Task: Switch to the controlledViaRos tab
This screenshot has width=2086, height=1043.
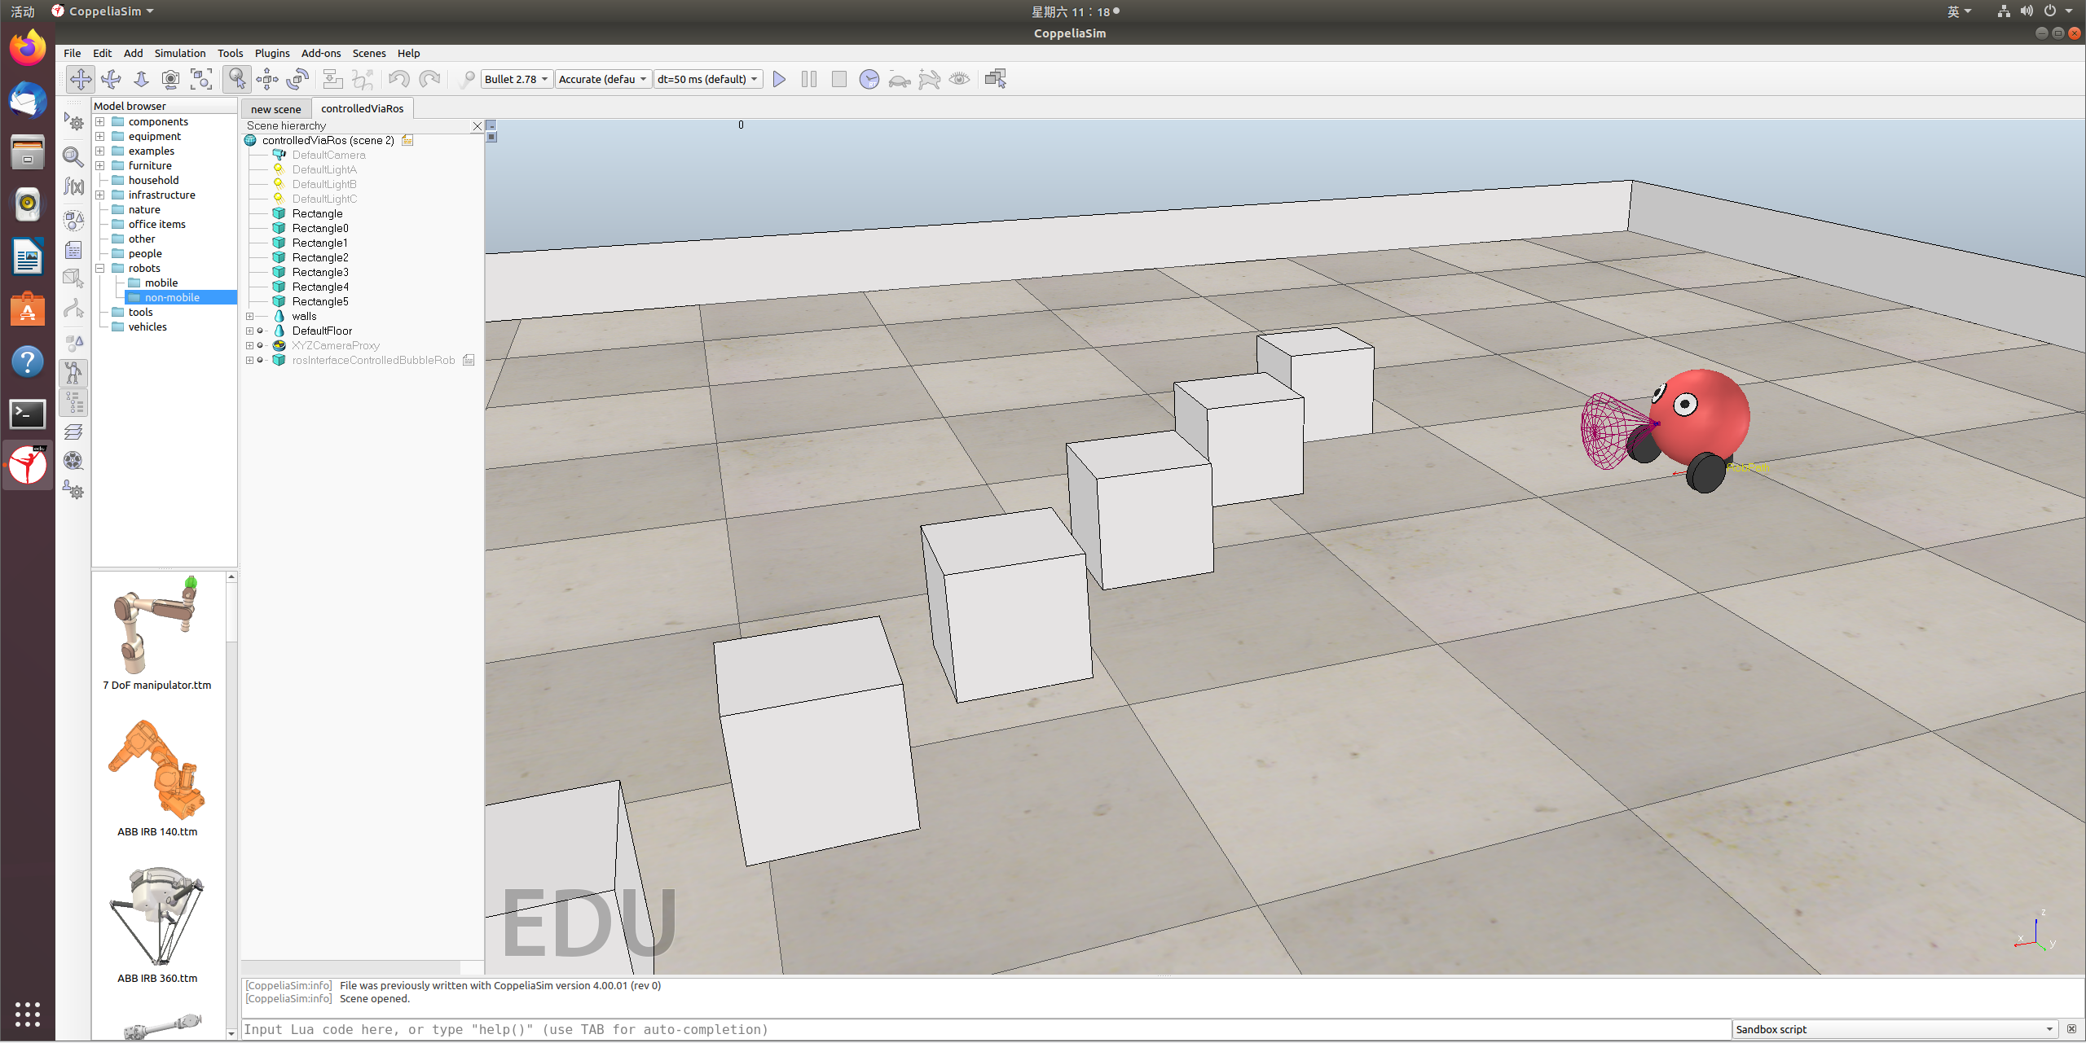Action: tap(362, 108)
